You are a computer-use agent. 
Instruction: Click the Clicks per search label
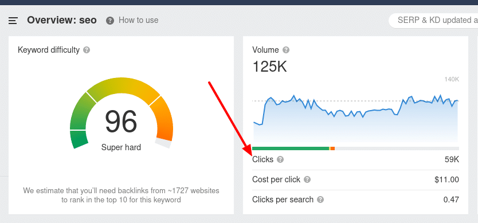(283, 200)
